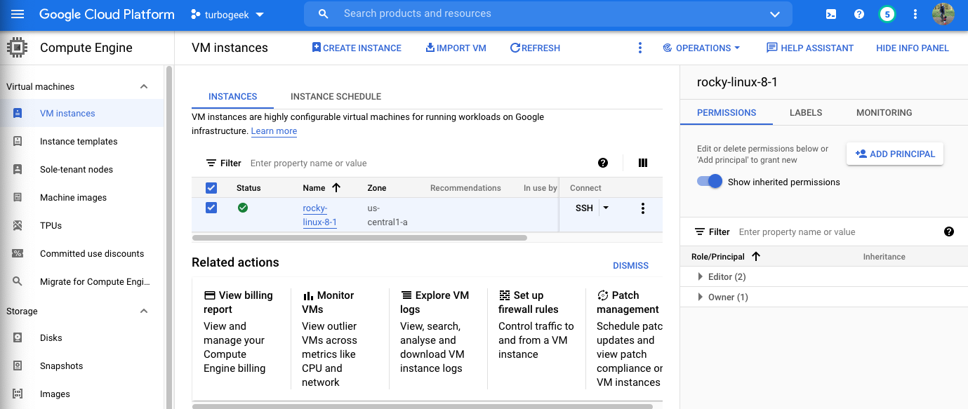Open the hamburger navigation menu
968x409 pixels.
click(x=18, y=14)
